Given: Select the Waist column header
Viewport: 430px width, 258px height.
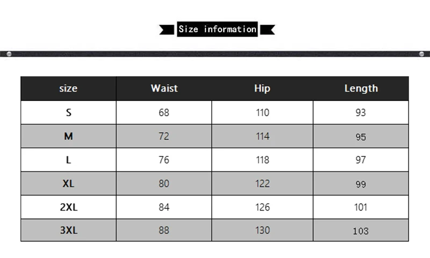Looking at the screenshot, I should pyautogui.click(x=164, y=88).
